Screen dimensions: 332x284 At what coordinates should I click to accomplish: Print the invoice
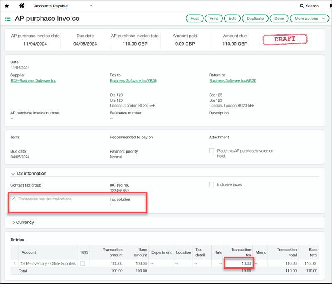(213, 18)
